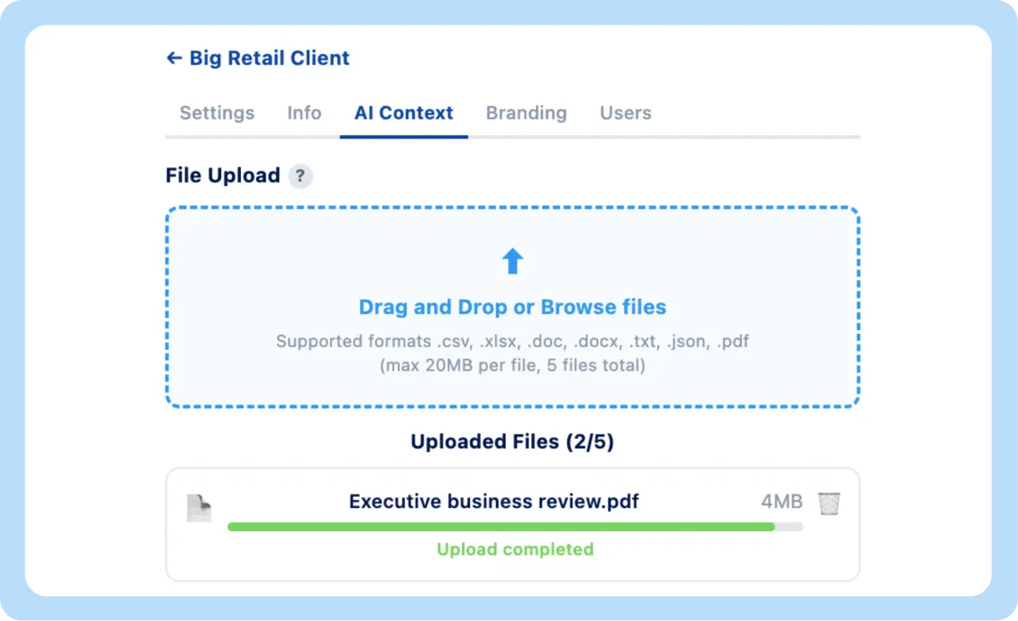Open the Info tab
The width and height of the screenshot is (1018, 621).
coord(305,113)
